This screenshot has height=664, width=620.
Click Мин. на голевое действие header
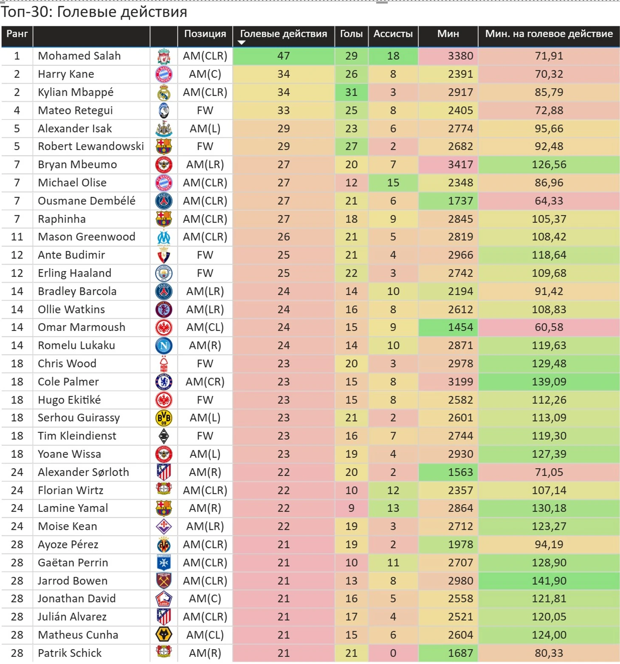point(549,34)
